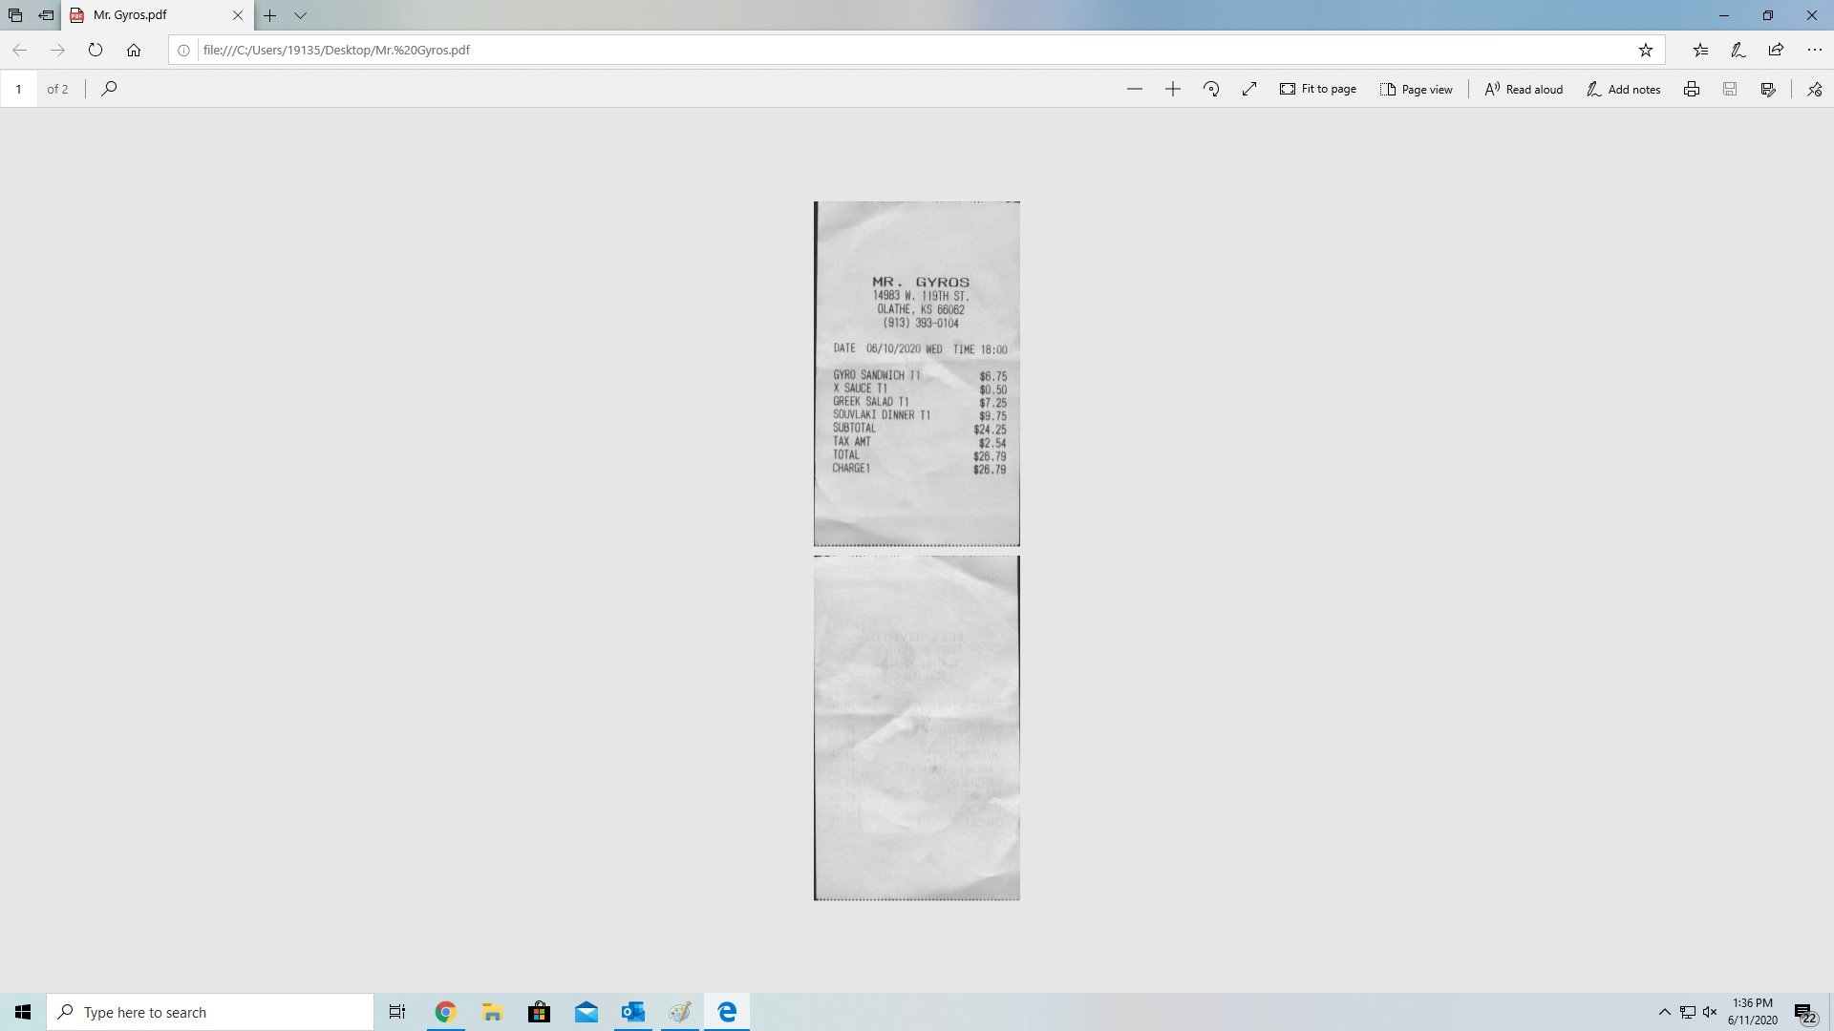Add this page to favorites star
Screen dimensions: 1834x1031
tap(1645, 50)
